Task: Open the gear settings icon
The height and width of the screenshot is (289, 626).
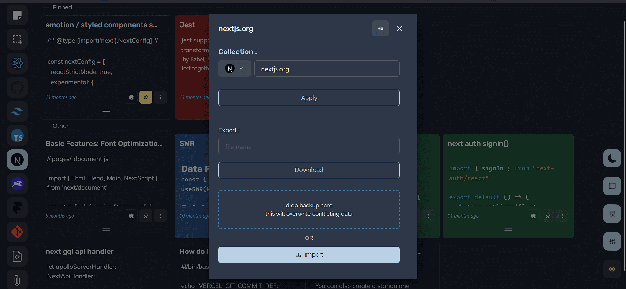Action: (x=612, y=269)
